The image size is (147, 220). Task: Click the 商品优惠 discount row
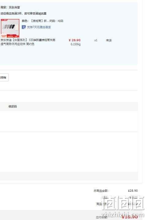coord(117,204)
